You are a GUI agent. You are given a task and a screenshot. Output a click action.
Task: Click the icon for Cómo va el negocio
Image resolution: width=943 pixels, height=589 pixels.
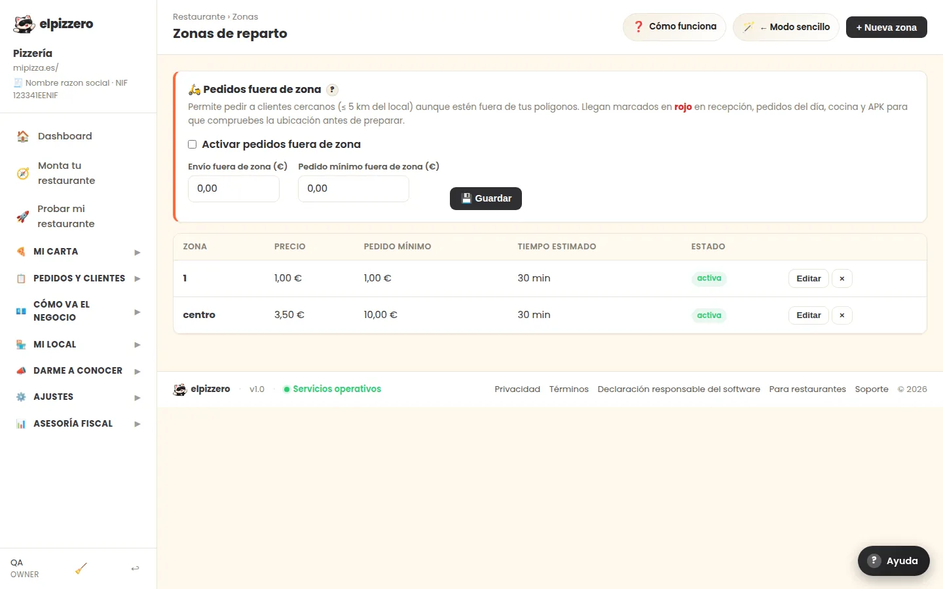tap(21, 312)
